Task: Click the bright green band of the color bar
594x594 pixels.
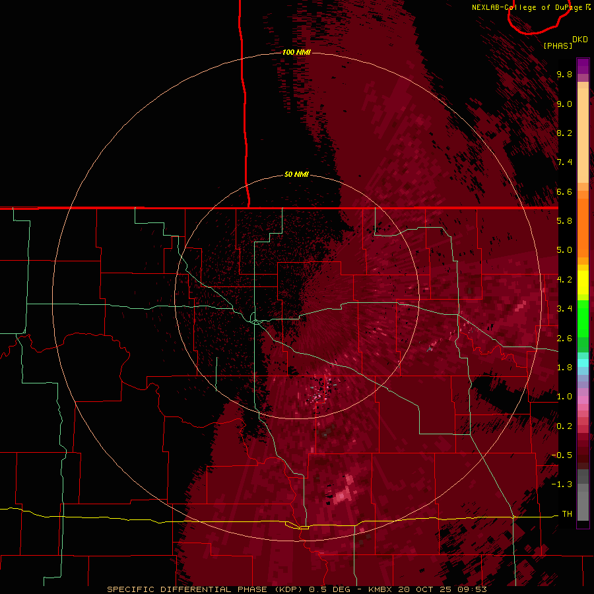Action: coord(583,318)
